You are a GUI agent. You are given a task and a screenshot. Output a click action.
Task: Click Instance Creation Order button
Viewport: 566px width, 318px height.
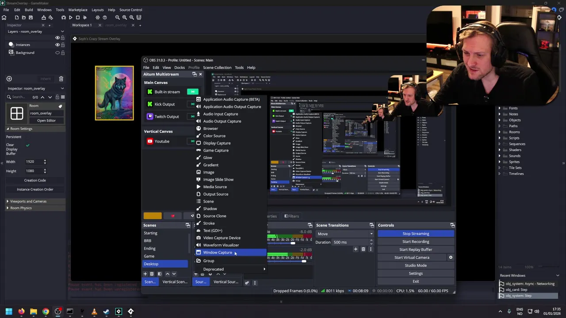click(35, 189)
